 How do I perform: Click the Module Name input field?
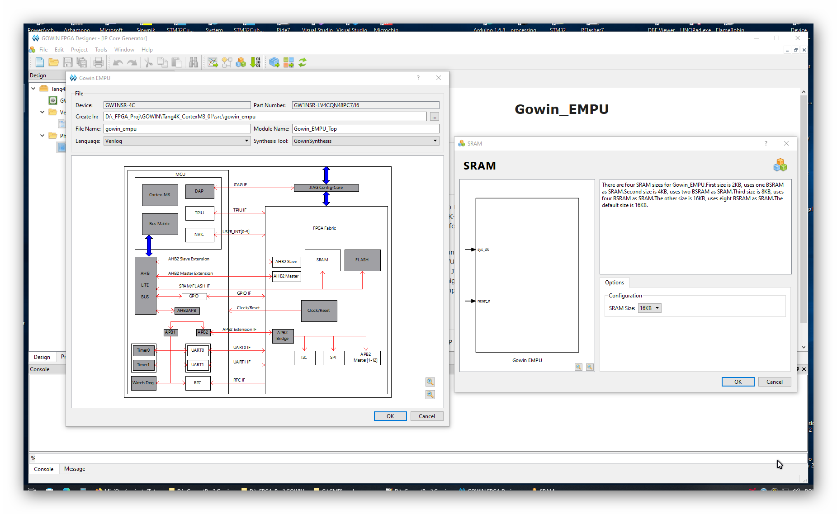365,129
